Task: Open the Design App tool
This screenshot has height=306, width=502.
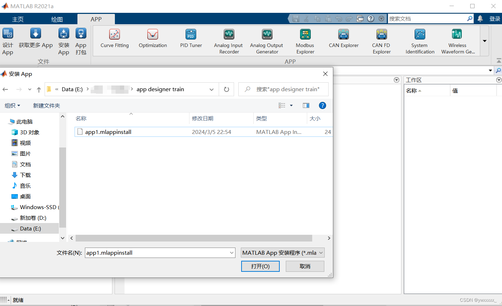Action: tap(8, 42)
